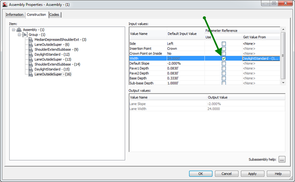Viewport: 295px width, 182px height.
Task: Select the MedianDepressedShoulderExt - (3) tree row
Action: point(60,40)
